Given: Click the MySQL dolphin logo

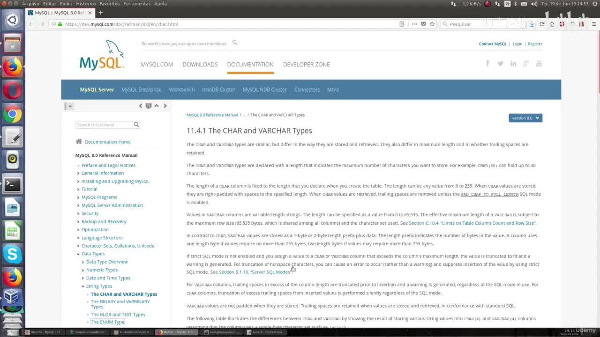Looking at the screenshot, I should [102, 55].
